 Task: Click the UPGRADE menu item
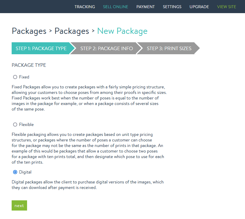coord(199,6)
